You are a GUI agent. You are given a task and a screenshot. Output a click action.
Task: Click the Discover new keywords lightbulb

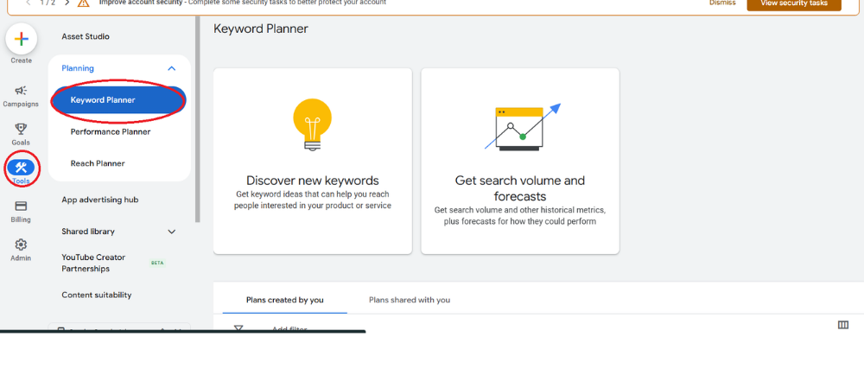313,125
